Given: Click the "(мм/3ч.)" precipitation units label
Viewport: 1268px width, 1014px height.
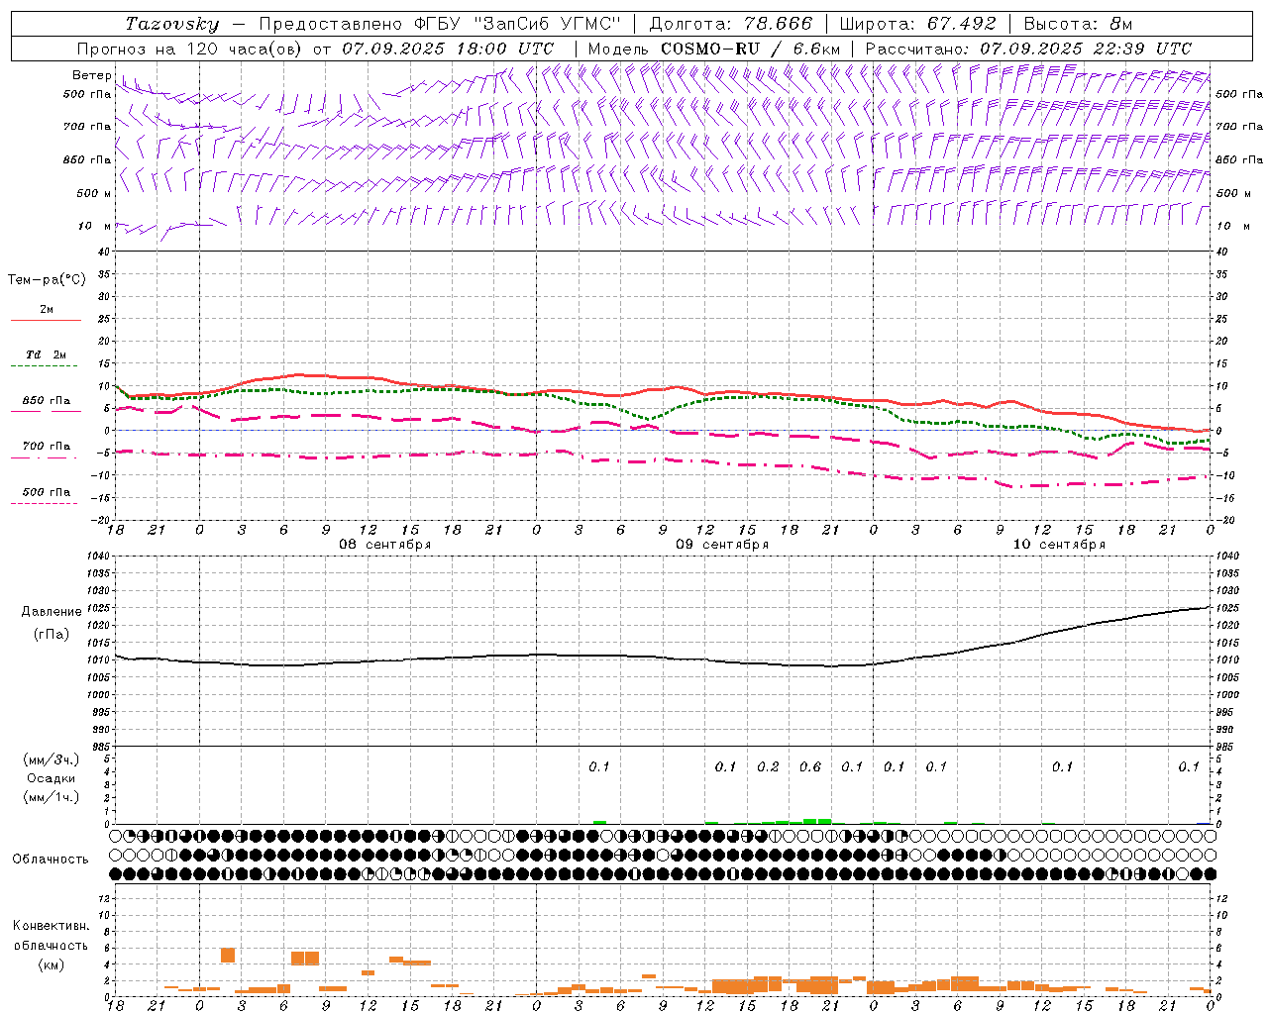Looking at the screenshot, I should (52, 760).
